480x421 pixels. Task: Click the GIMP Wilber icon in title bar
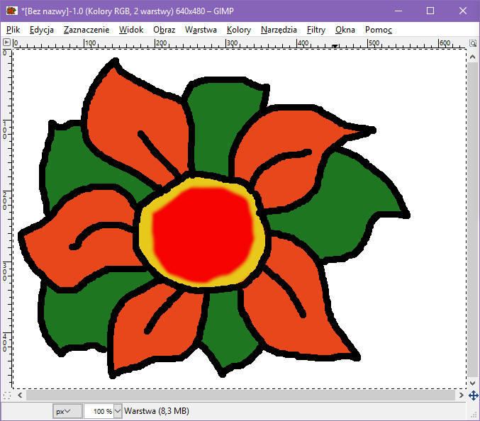12,11
